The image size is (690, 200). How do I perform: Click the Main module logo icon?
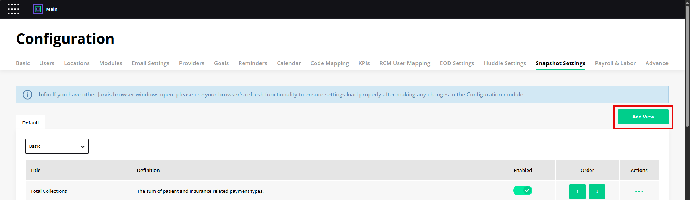click(x=38, y=9)
